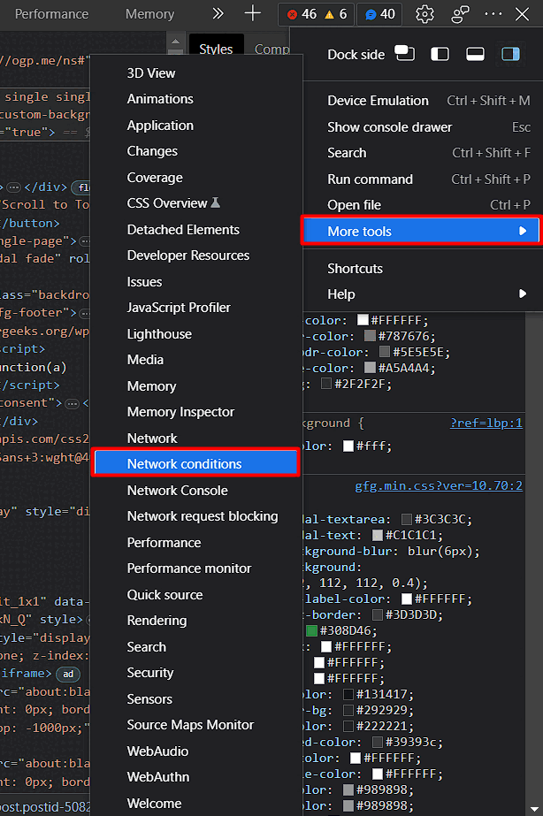Undock DevTools into separate window
543x816 pixels.
(x=405, y=54)
